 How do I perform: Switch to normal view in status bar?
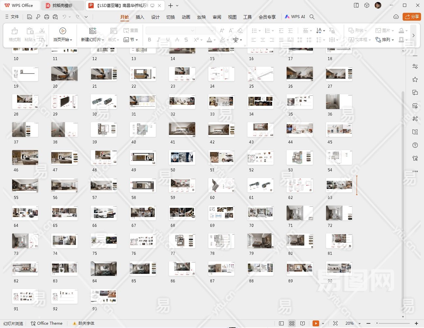(x=281, y=323)
